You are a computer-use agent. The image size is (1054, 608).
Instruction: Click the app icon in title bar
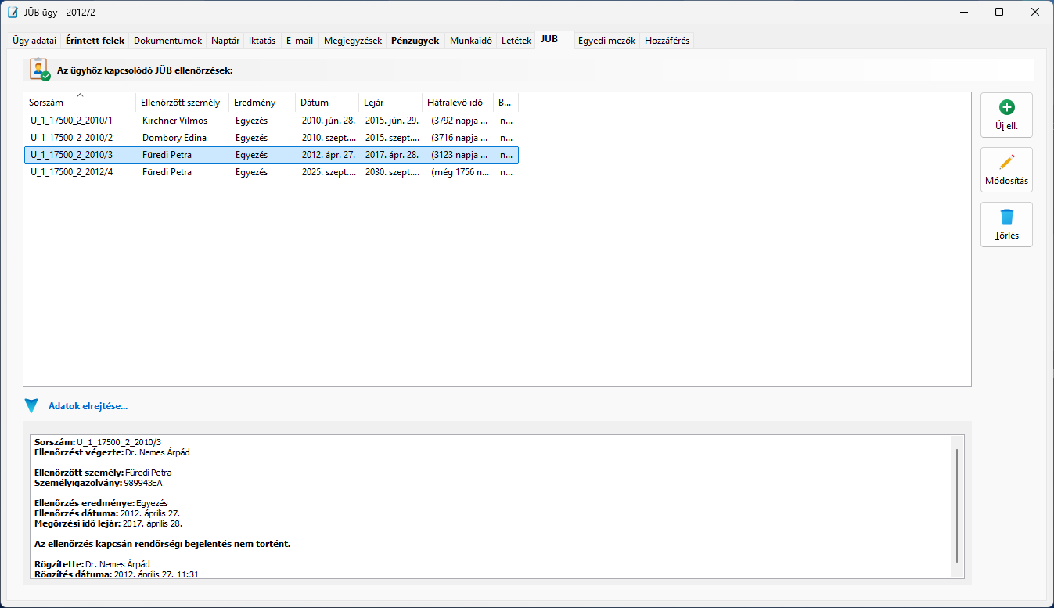click(13, 13)
